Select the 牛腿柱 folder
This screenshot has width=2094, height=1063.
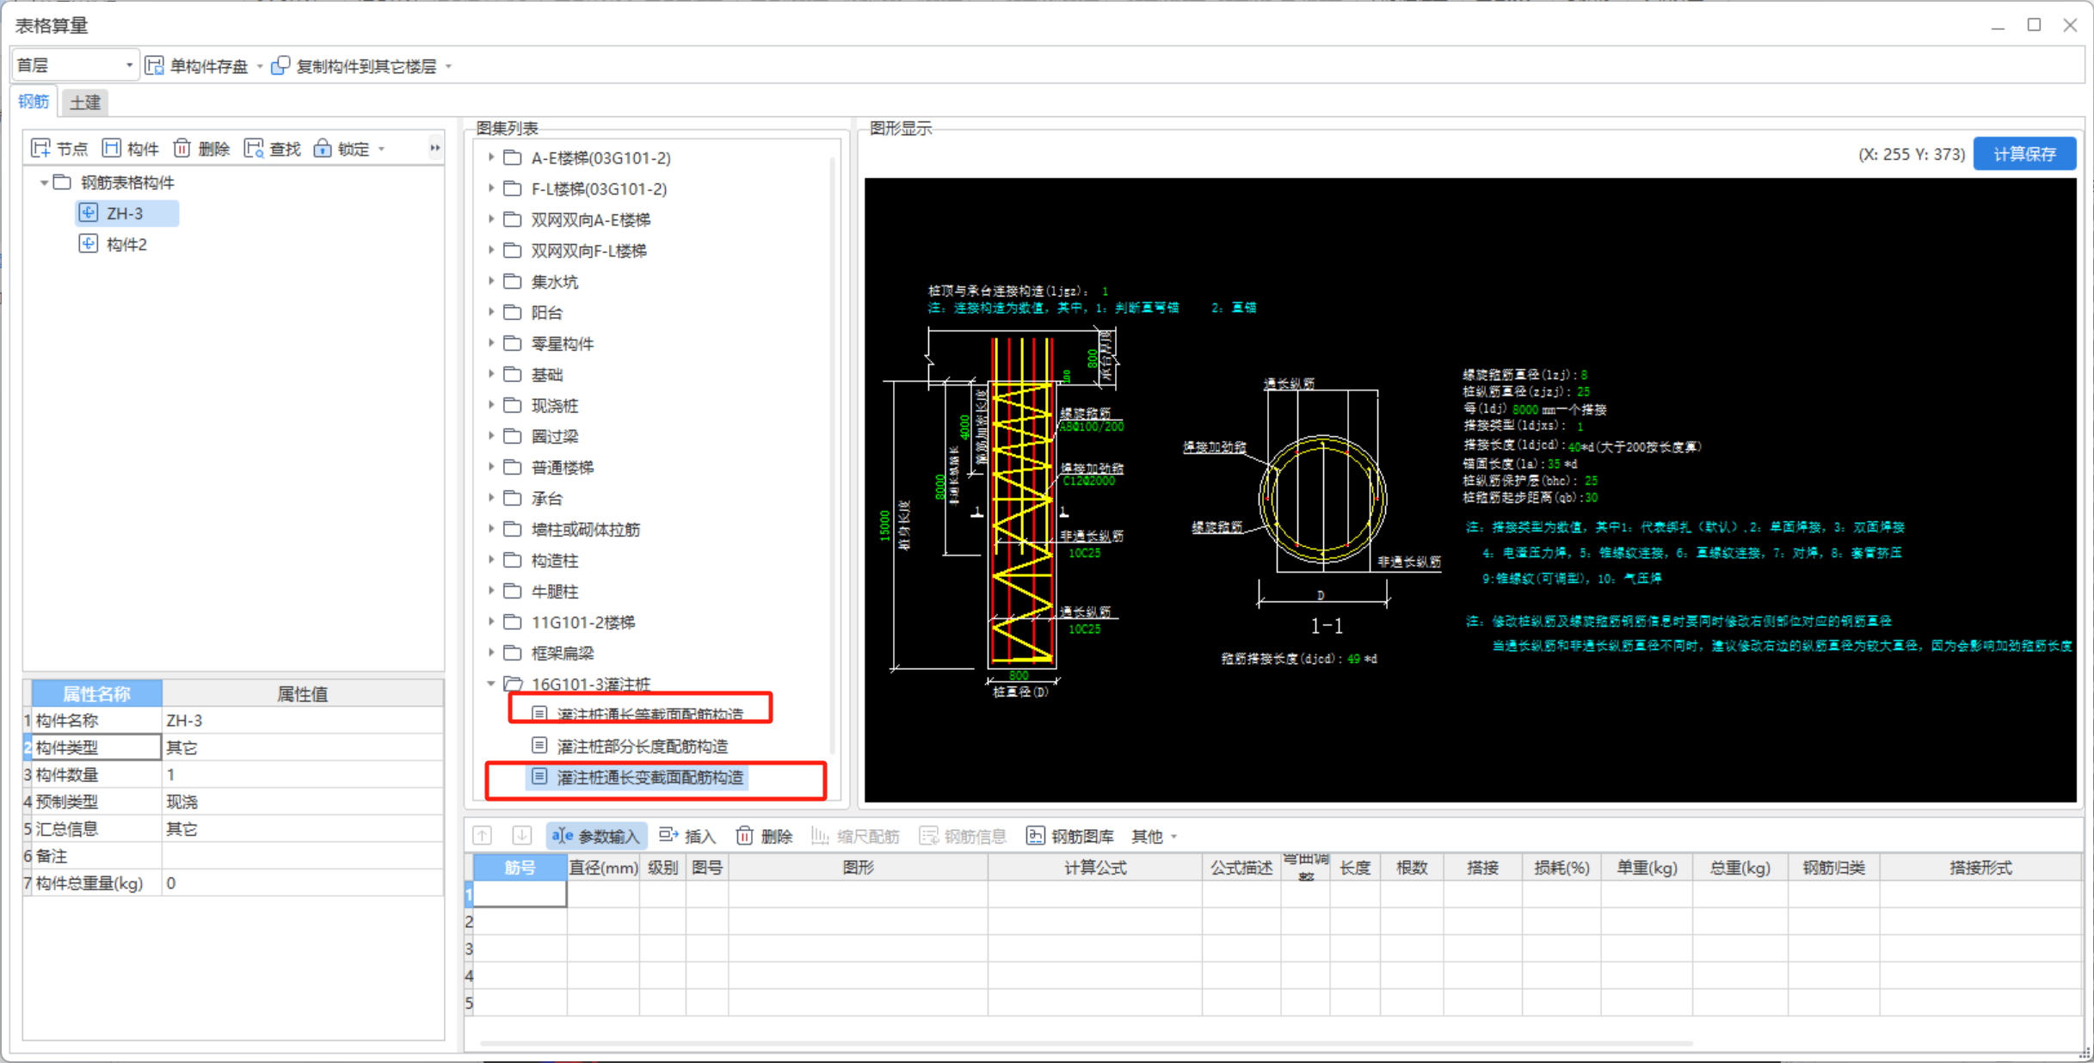[x=554, y=591]
